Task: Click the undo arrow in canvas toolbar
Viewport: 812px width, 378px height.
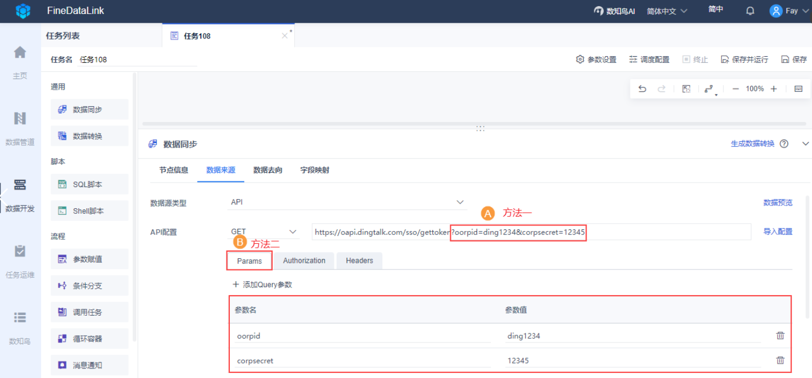Action: pos(642,89)
